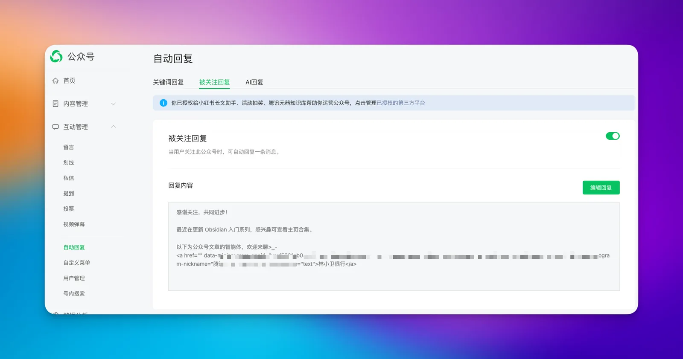
Task: Open 提到 in the sidebar
Action: click(x=69, y=193)
